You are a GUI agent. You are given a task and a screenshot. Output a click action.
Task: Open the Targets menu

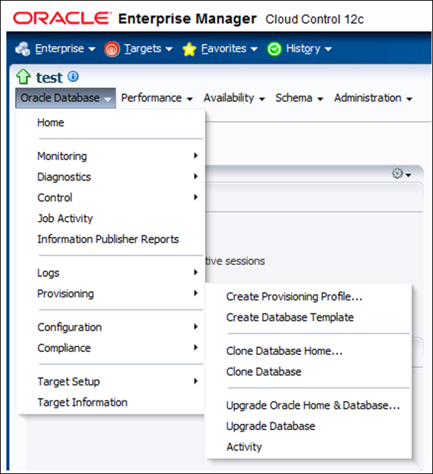(148, 49)
